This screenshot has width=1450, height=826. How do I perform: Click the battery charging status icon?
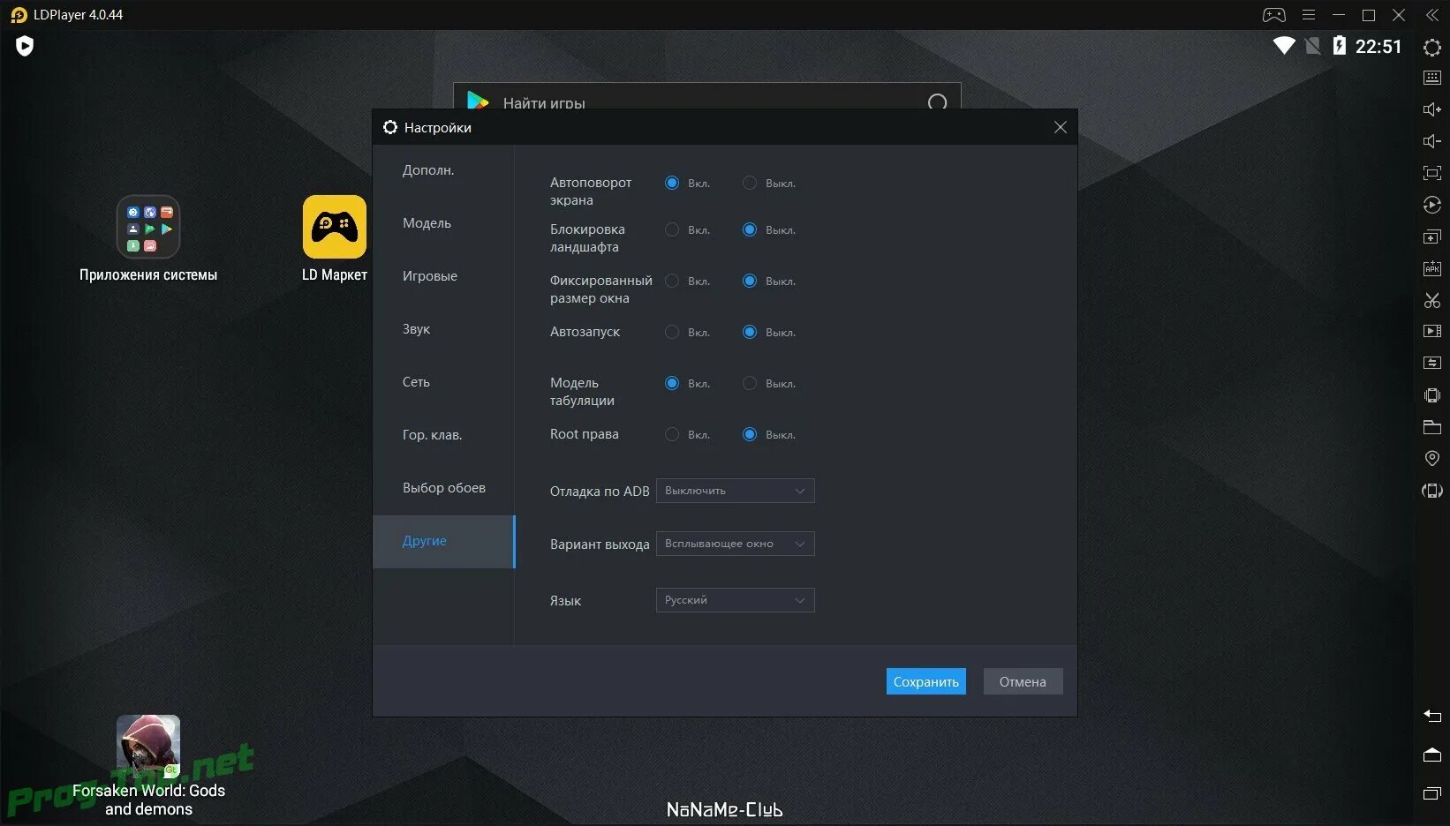tap(1340, 46)
